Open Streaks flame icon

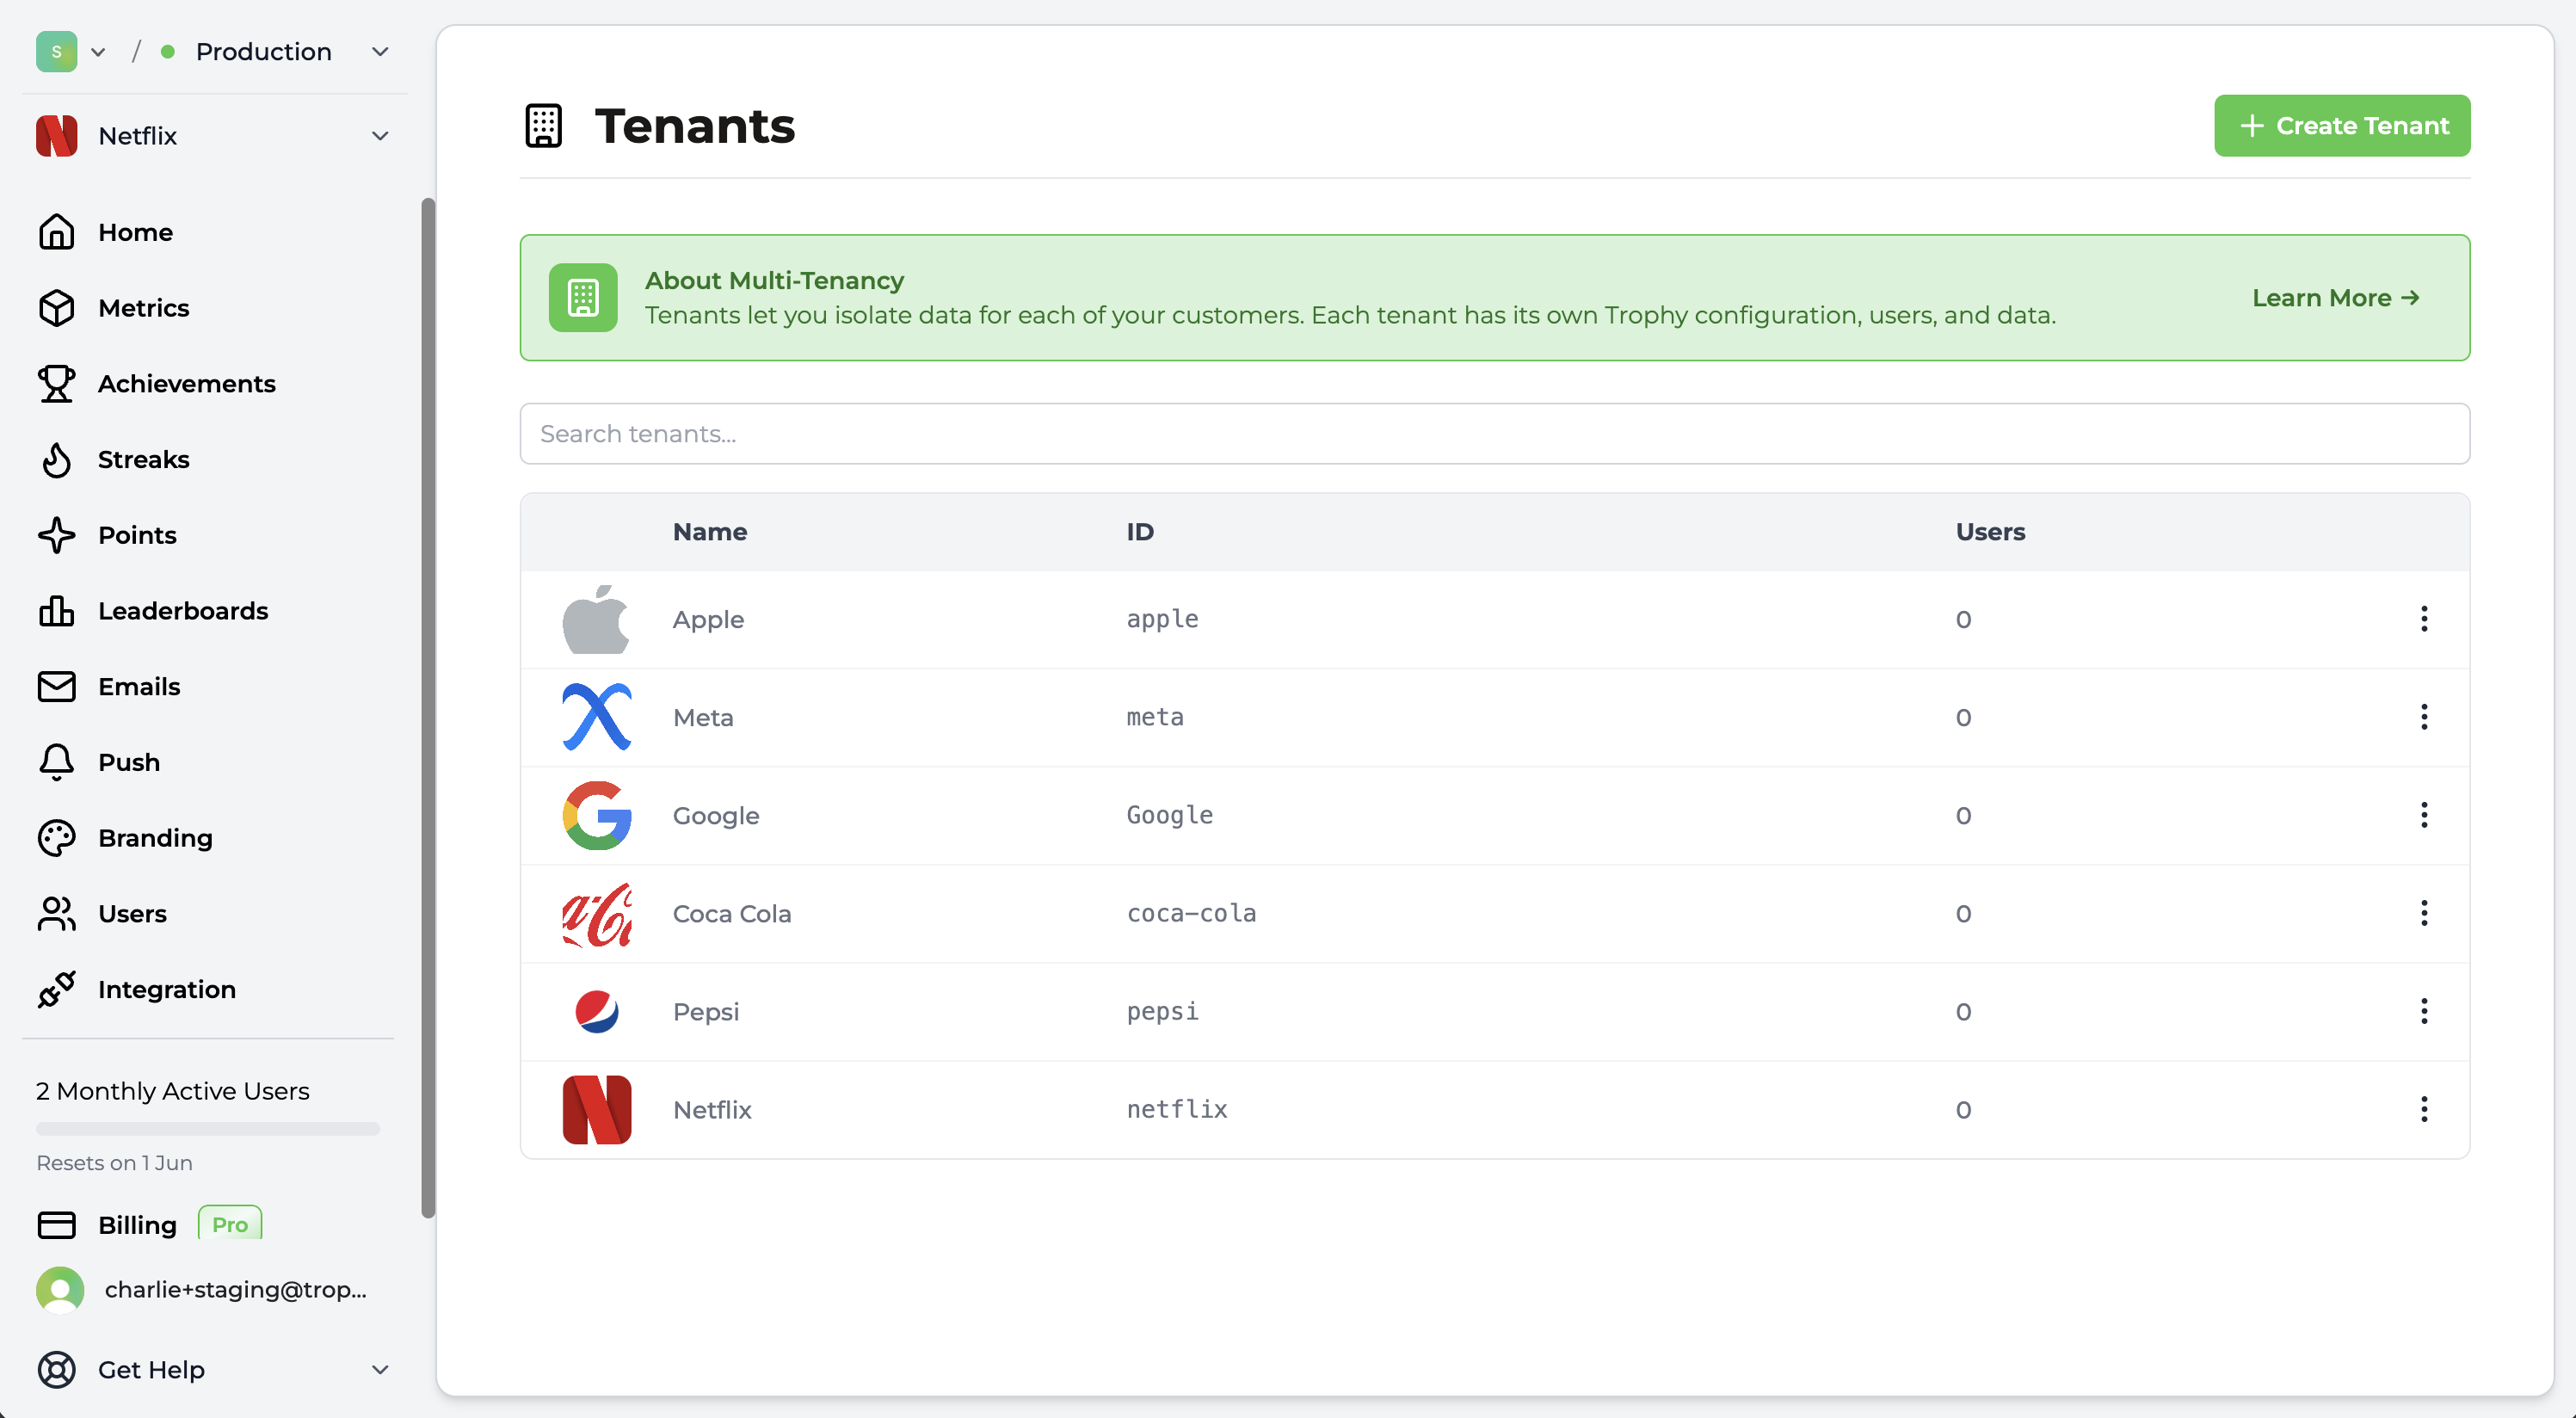tap(56, 460)
